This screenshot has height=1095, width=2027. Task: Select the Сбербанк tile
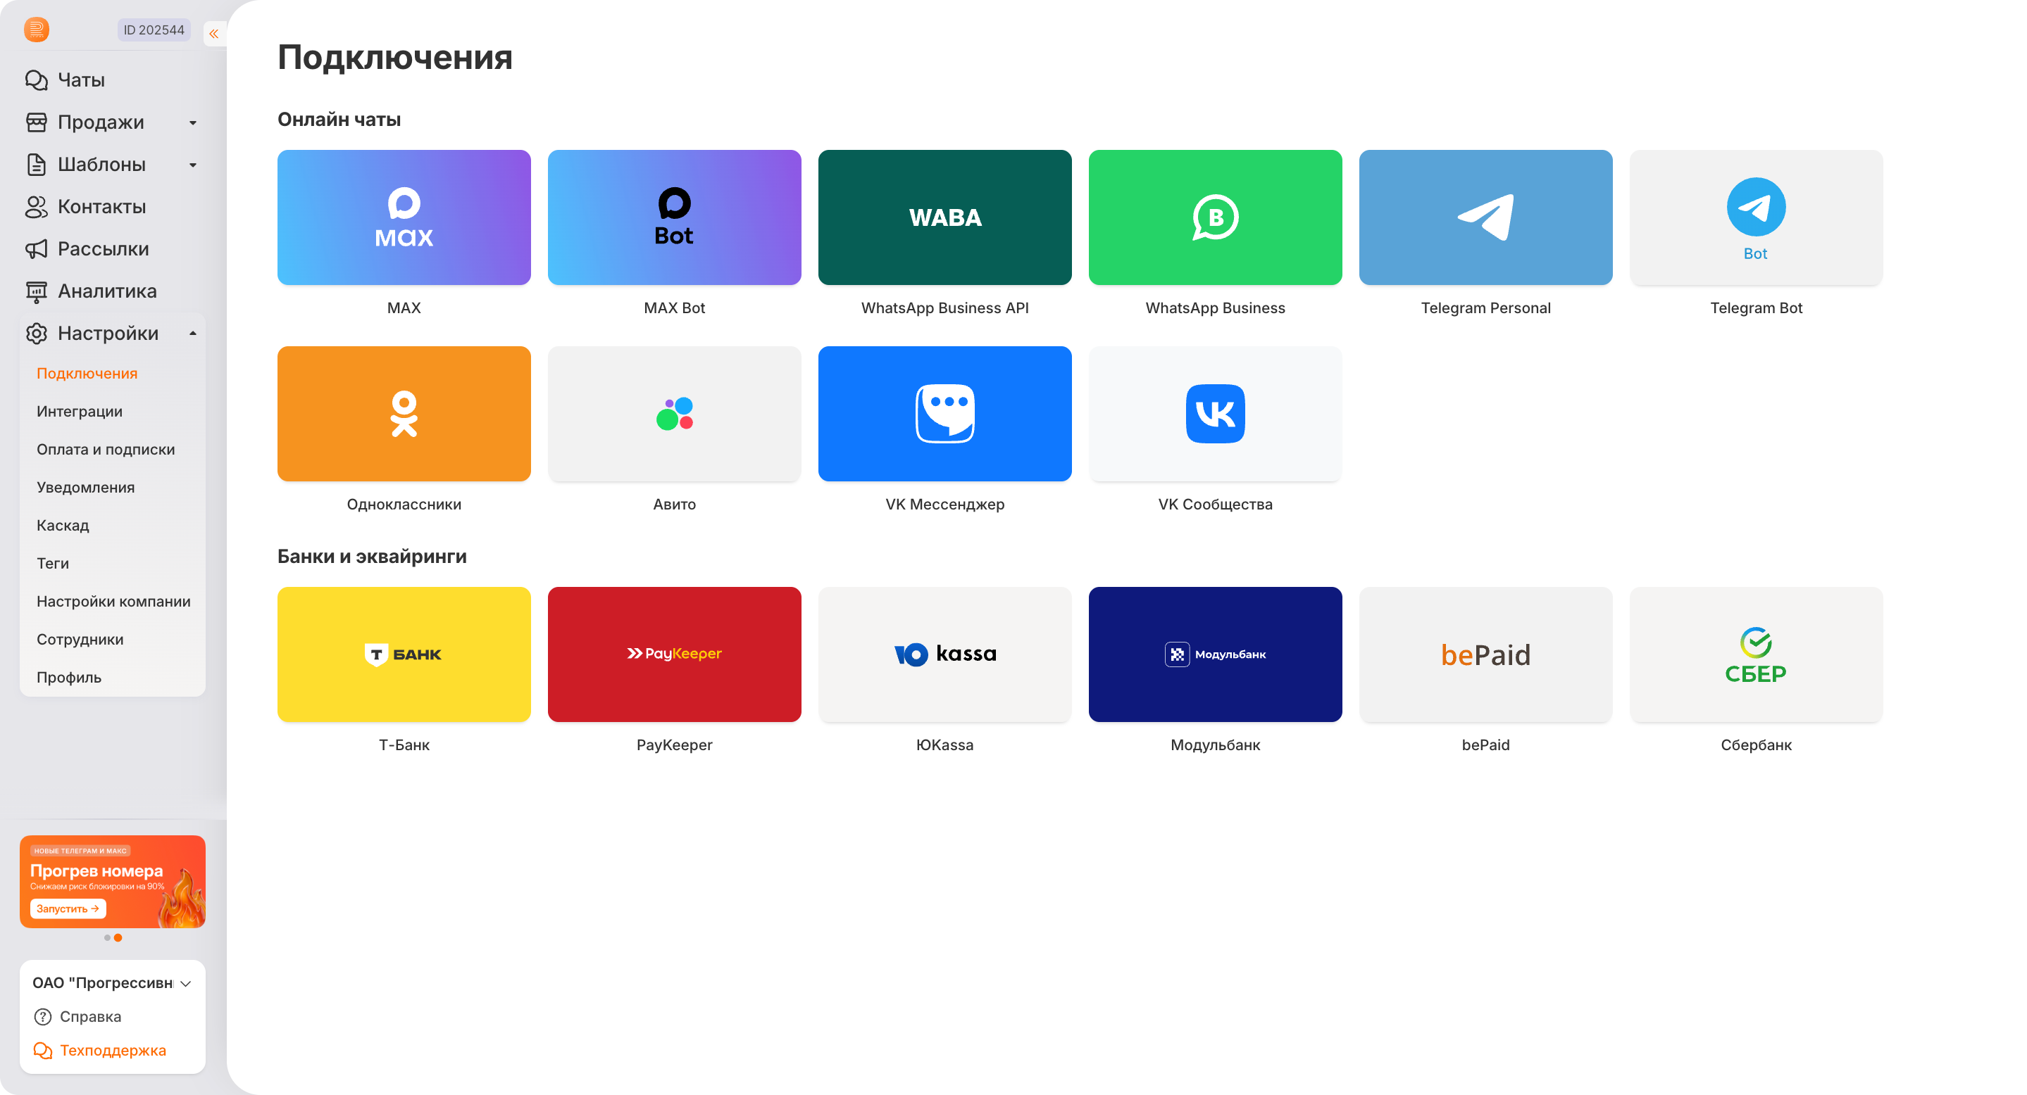point(1756,654)
